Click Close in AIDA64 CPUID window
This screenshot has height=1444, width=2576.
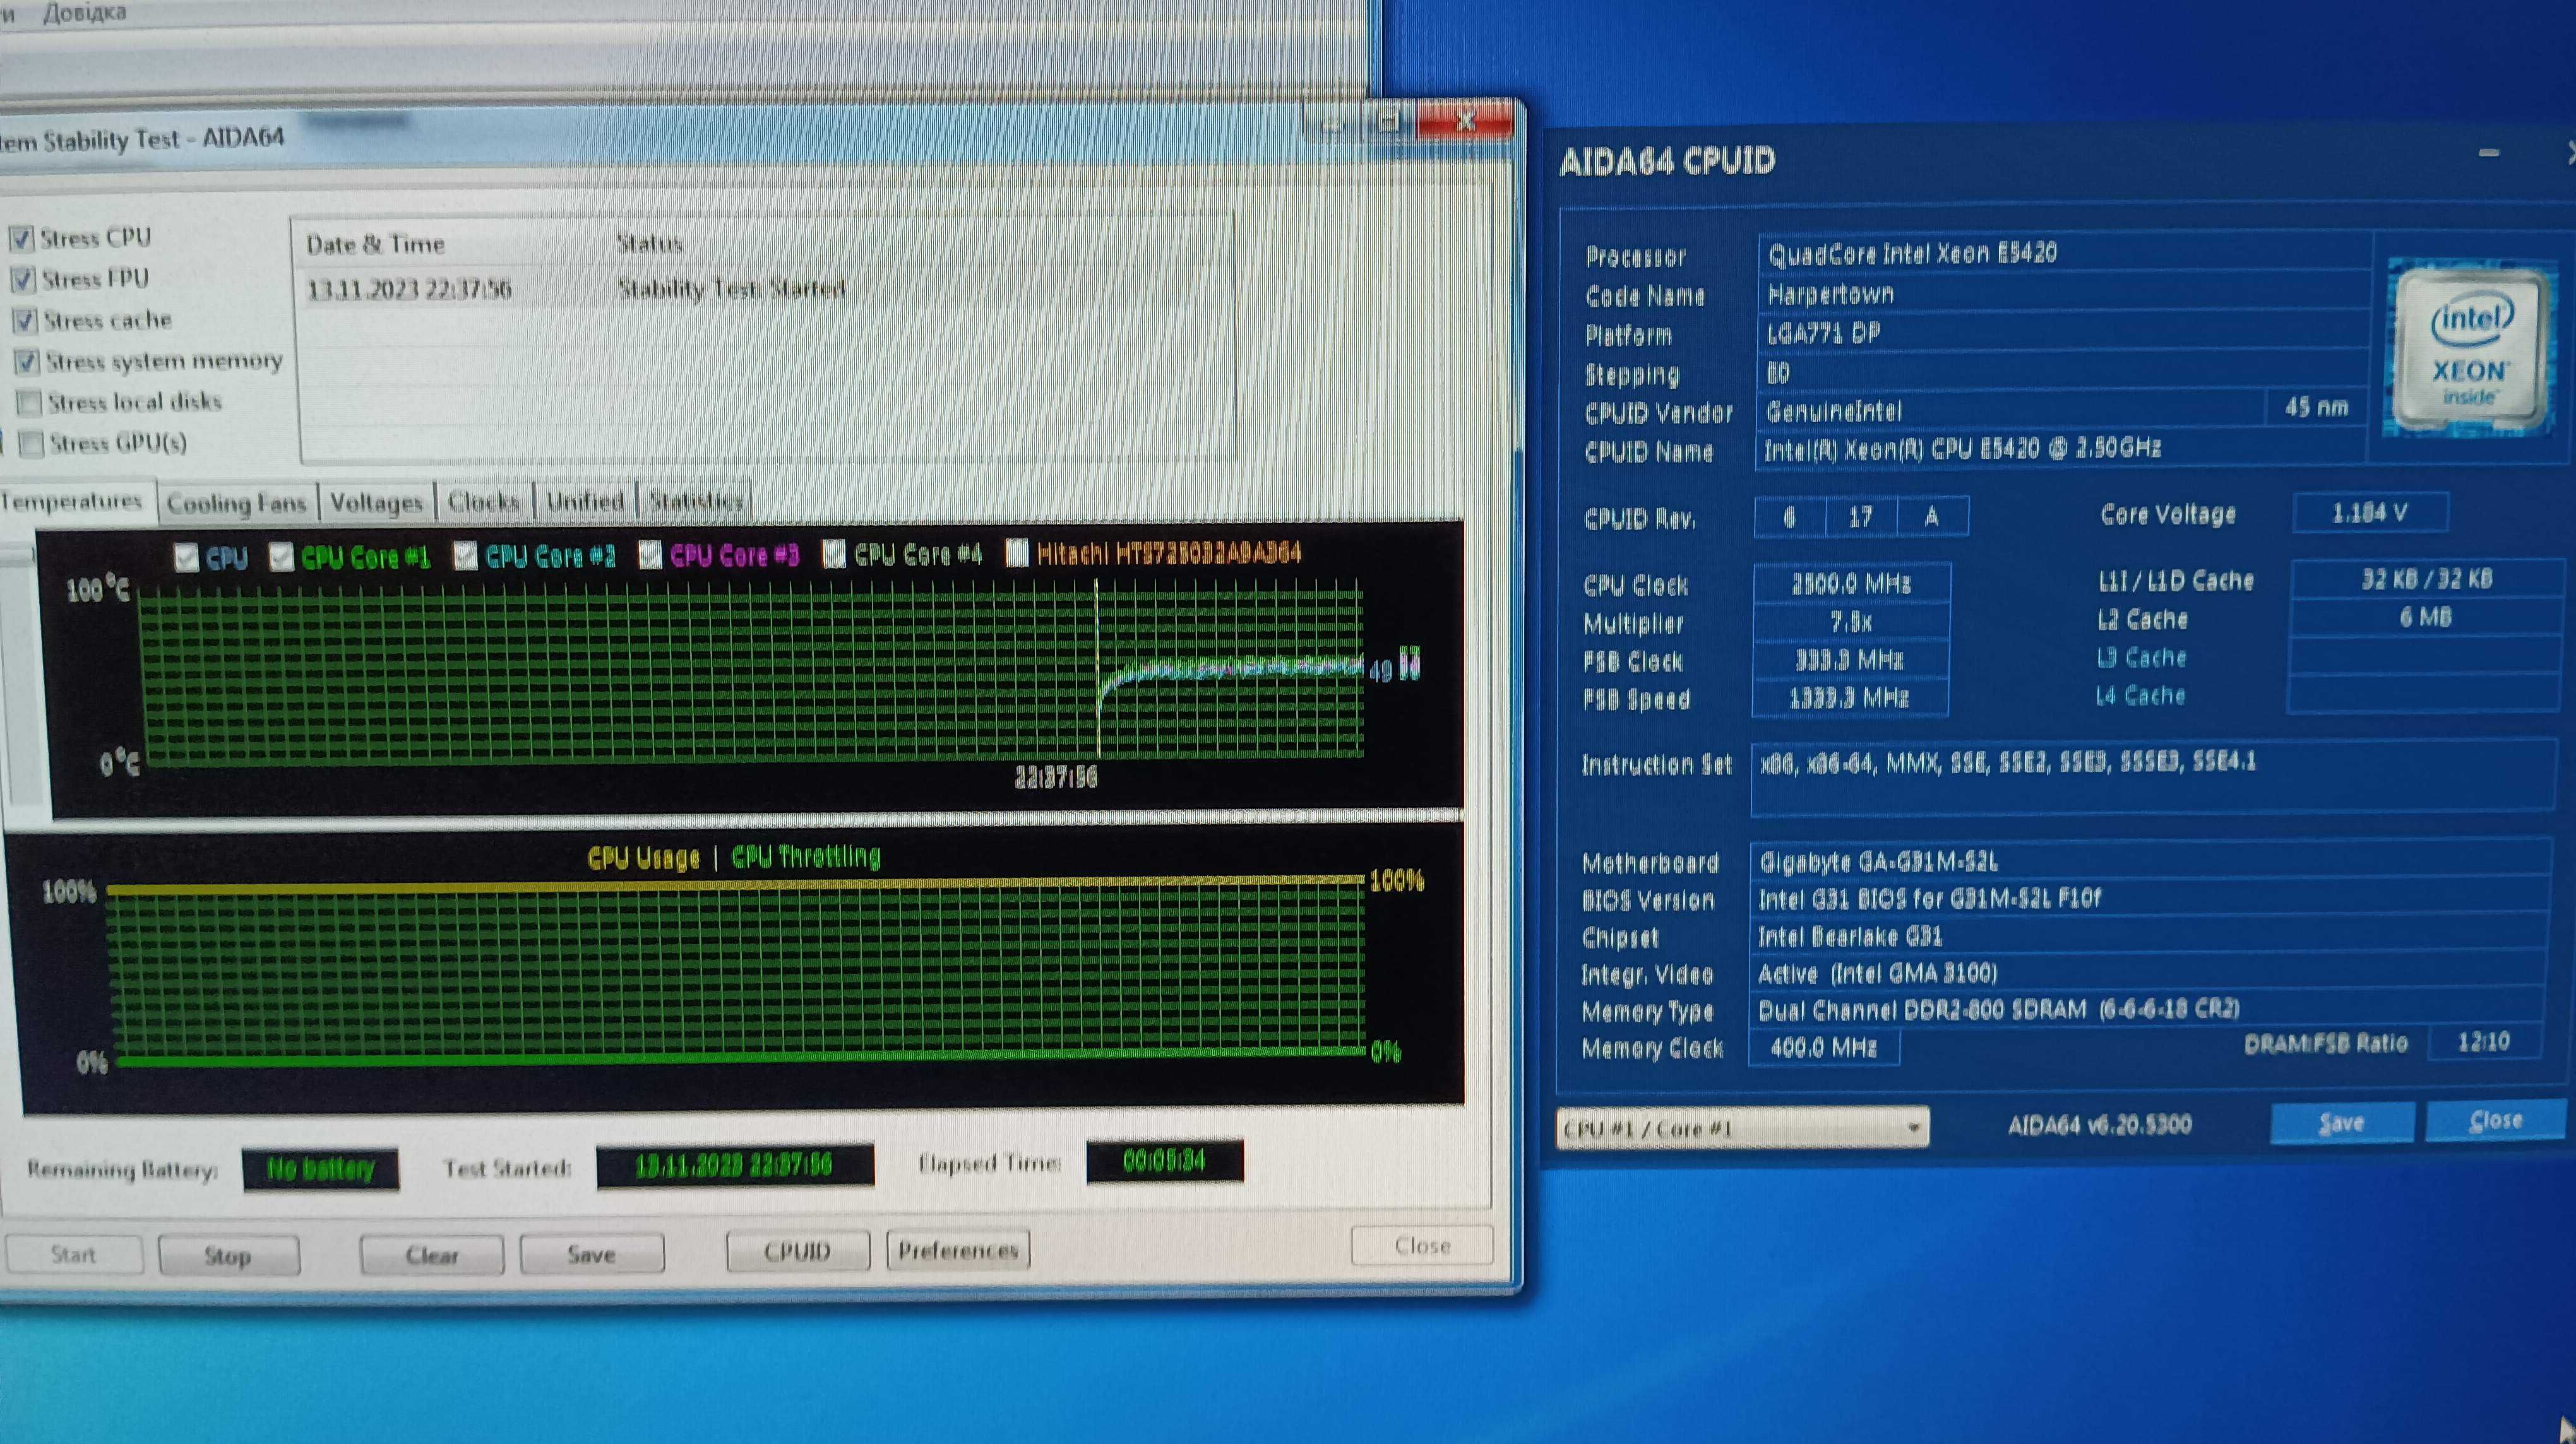click(x=2496, y=1120)
